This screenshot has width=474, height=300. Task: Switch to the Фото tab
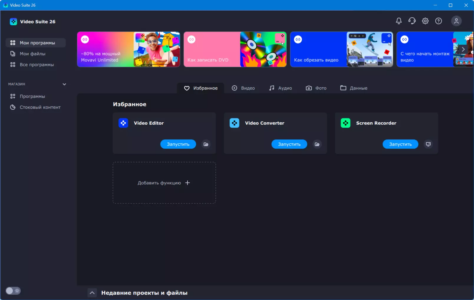coord(316,88)
